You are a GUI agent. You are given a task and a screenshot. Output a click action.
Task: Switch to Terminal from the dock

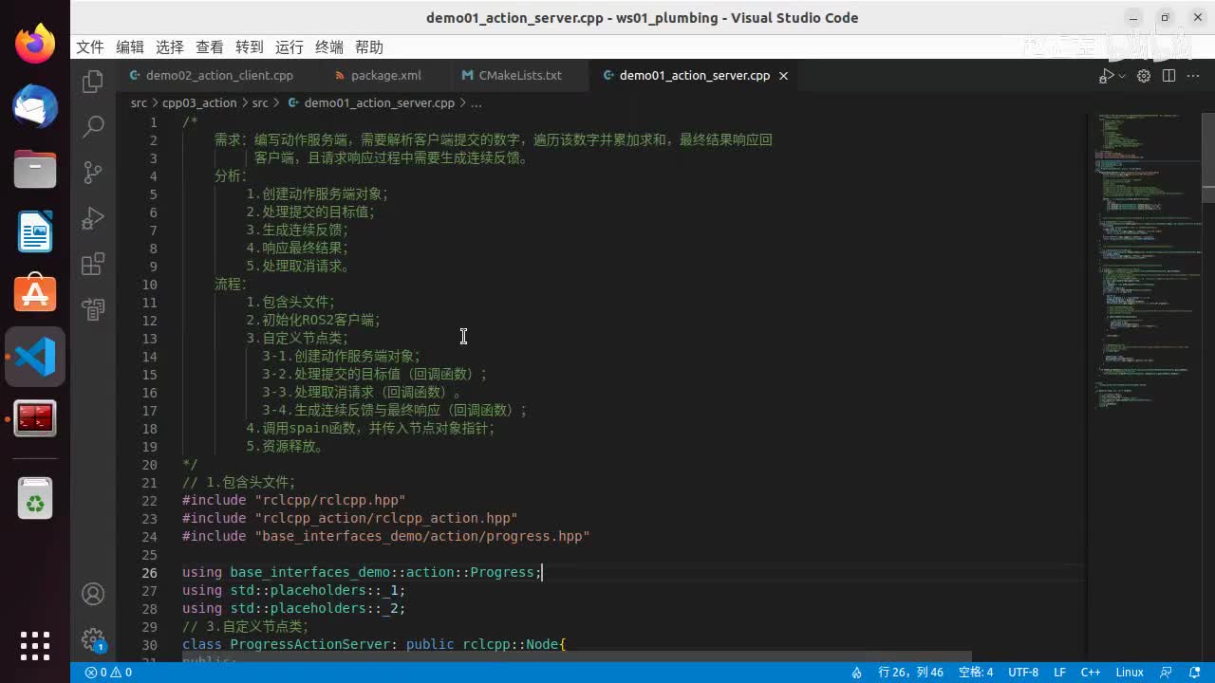[x=35, y=418]
